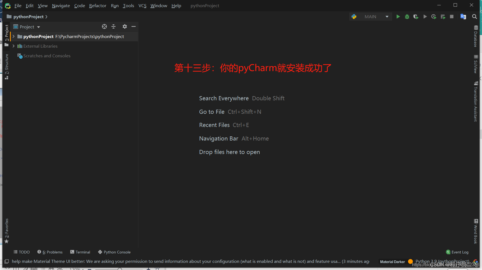
Task: Click pythonProject in the navigation bar
Action: coord(28,17)
